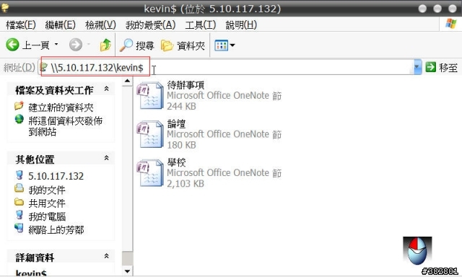Select the 學校 OneNote file icon
The width and height of the screenshot is (462, 277).
click(150, 173)
